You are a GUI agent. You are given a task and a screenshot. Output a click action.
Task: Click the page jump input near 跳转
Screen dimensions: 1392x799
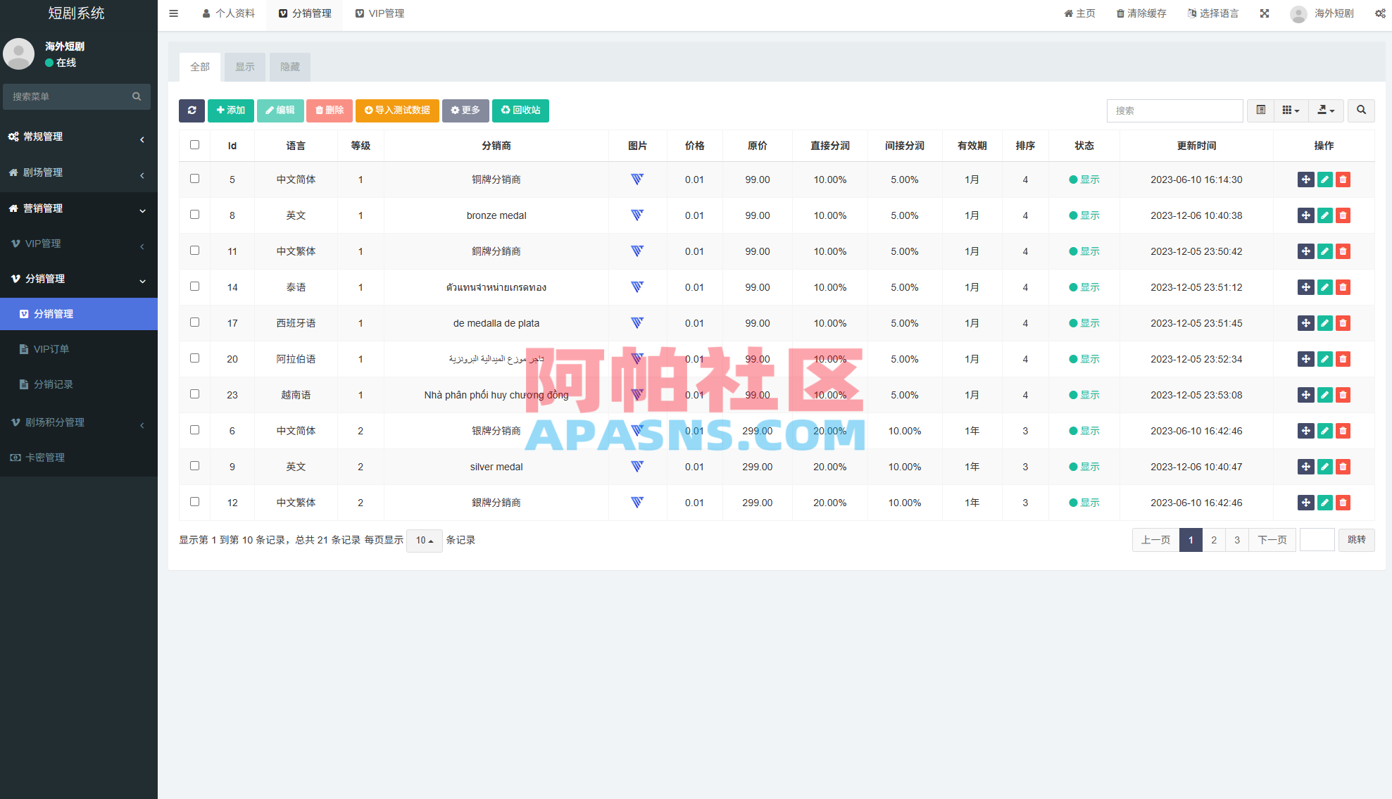(x=1317, y=540)
